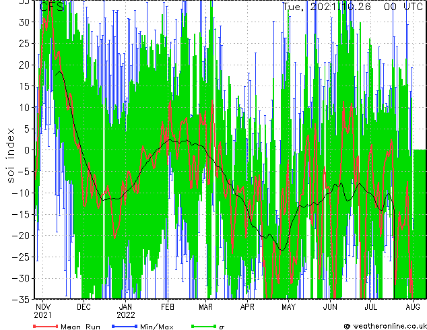Click the blue Min/Max legend line

click(x=125, y=326)
